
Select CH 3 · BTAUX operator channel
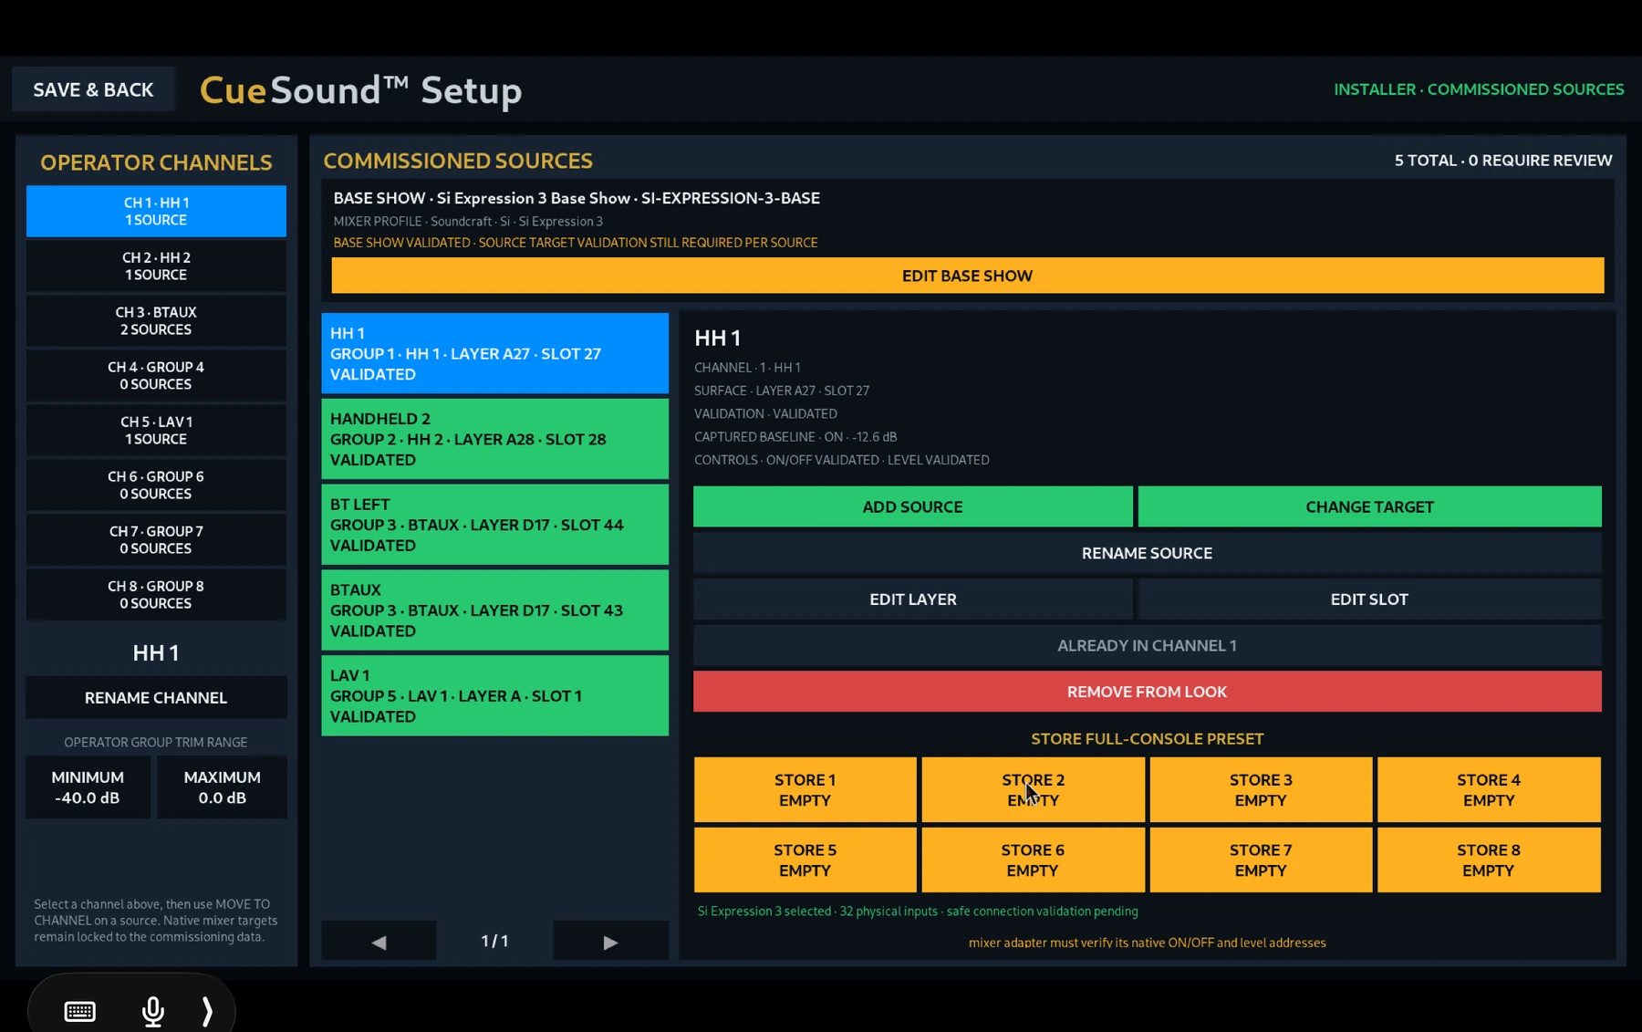click(x=156, y=320)
